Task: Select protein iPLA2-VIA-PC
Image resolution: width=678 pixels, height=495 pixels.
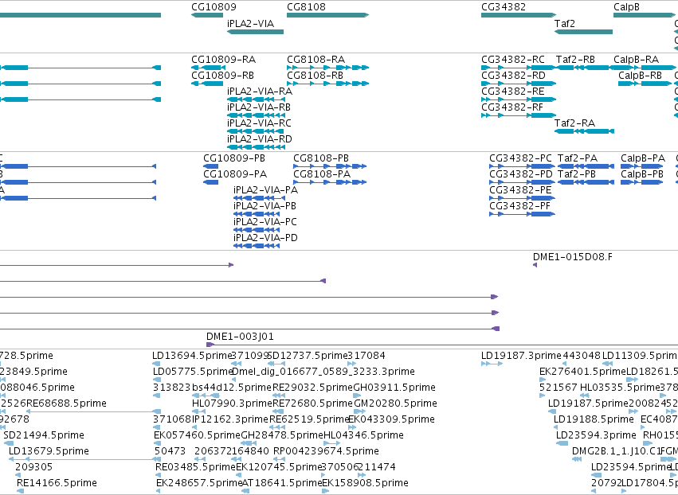Action: (265, 222)
